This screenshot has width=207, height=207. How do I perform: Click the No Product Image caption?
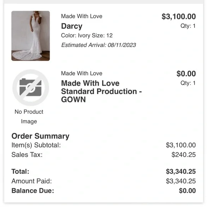[x=29, y=117]
